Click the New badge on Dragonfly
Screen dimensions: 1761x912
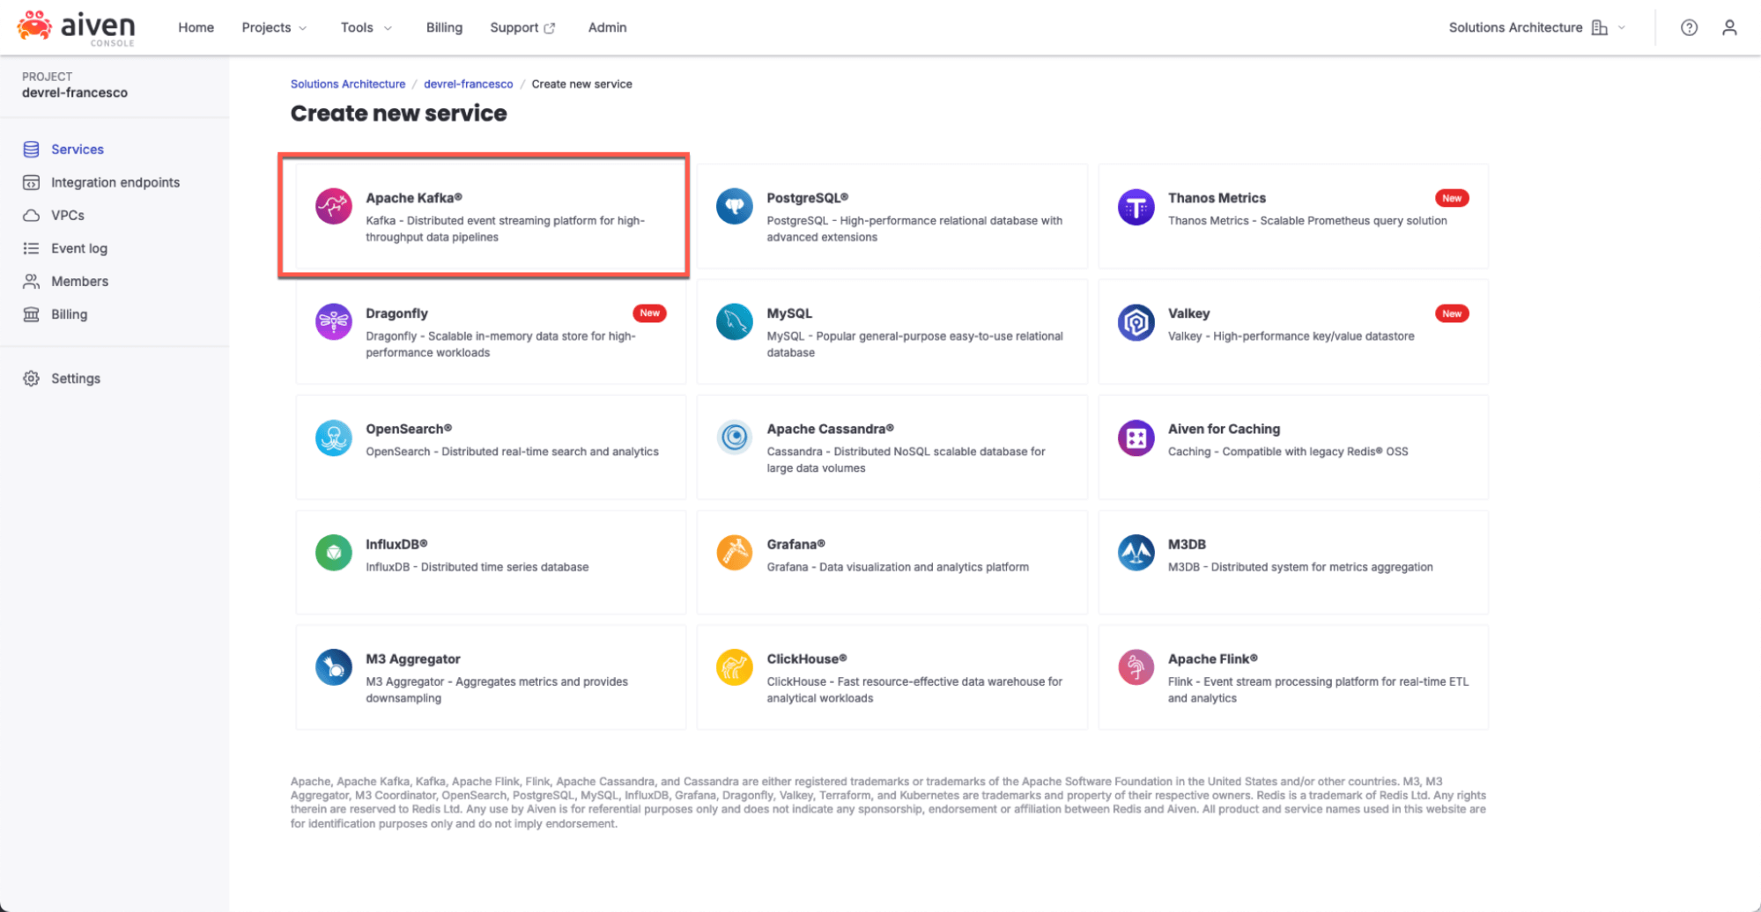(649, 313)
